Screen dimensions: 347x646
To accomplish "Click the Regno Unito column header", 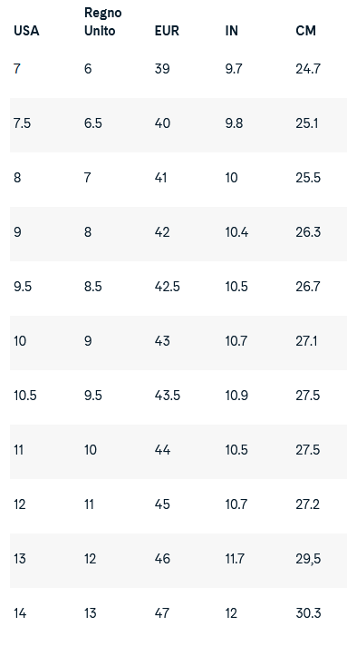I will pos(103,22).
